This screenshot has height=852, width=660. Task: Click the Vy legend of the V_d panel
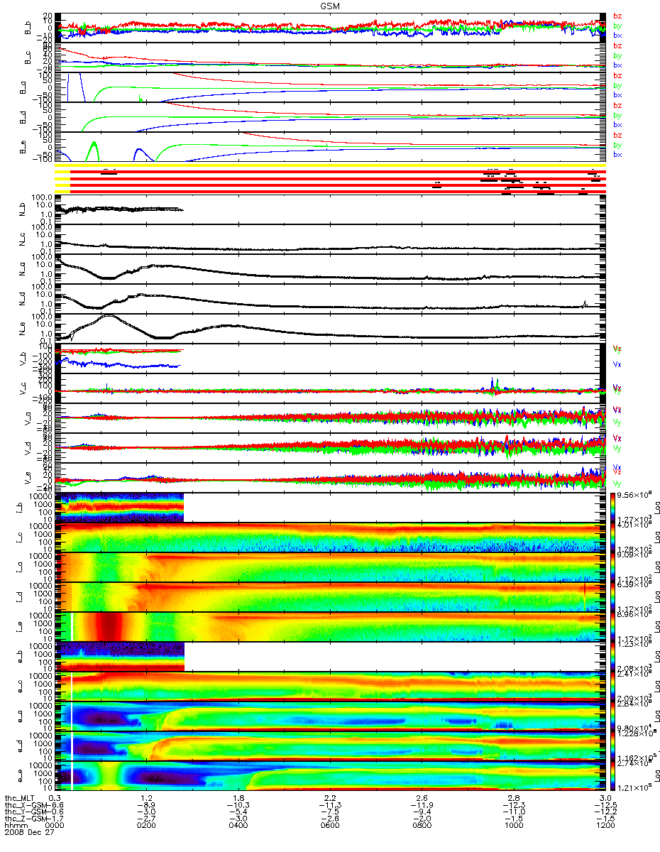[617, 449]
